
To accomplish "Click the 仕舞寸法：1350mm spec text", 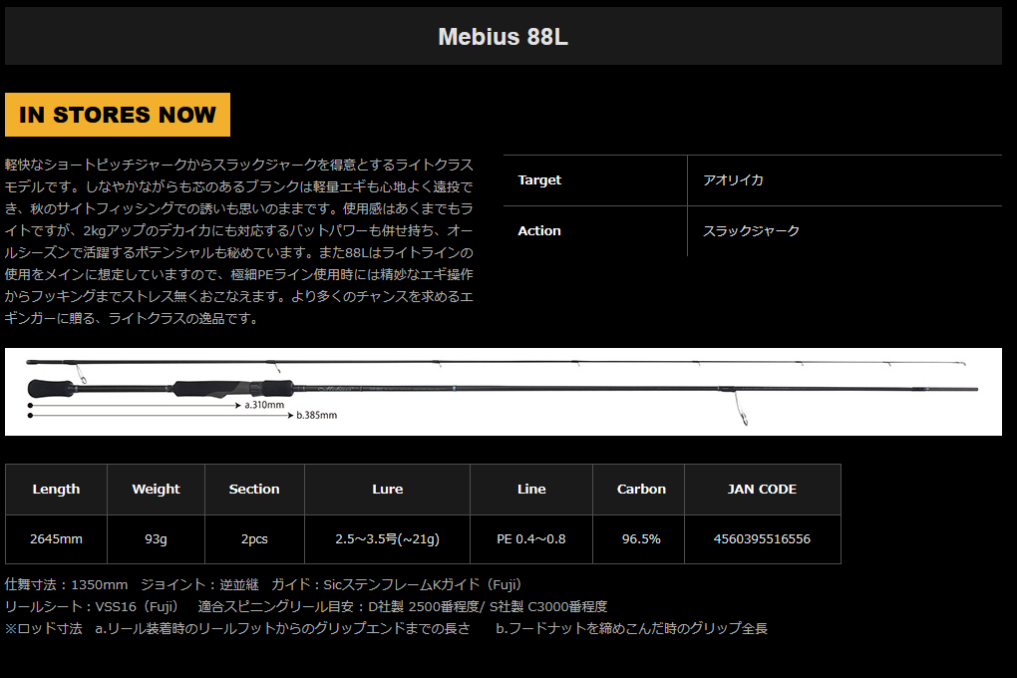I will 66,584.
